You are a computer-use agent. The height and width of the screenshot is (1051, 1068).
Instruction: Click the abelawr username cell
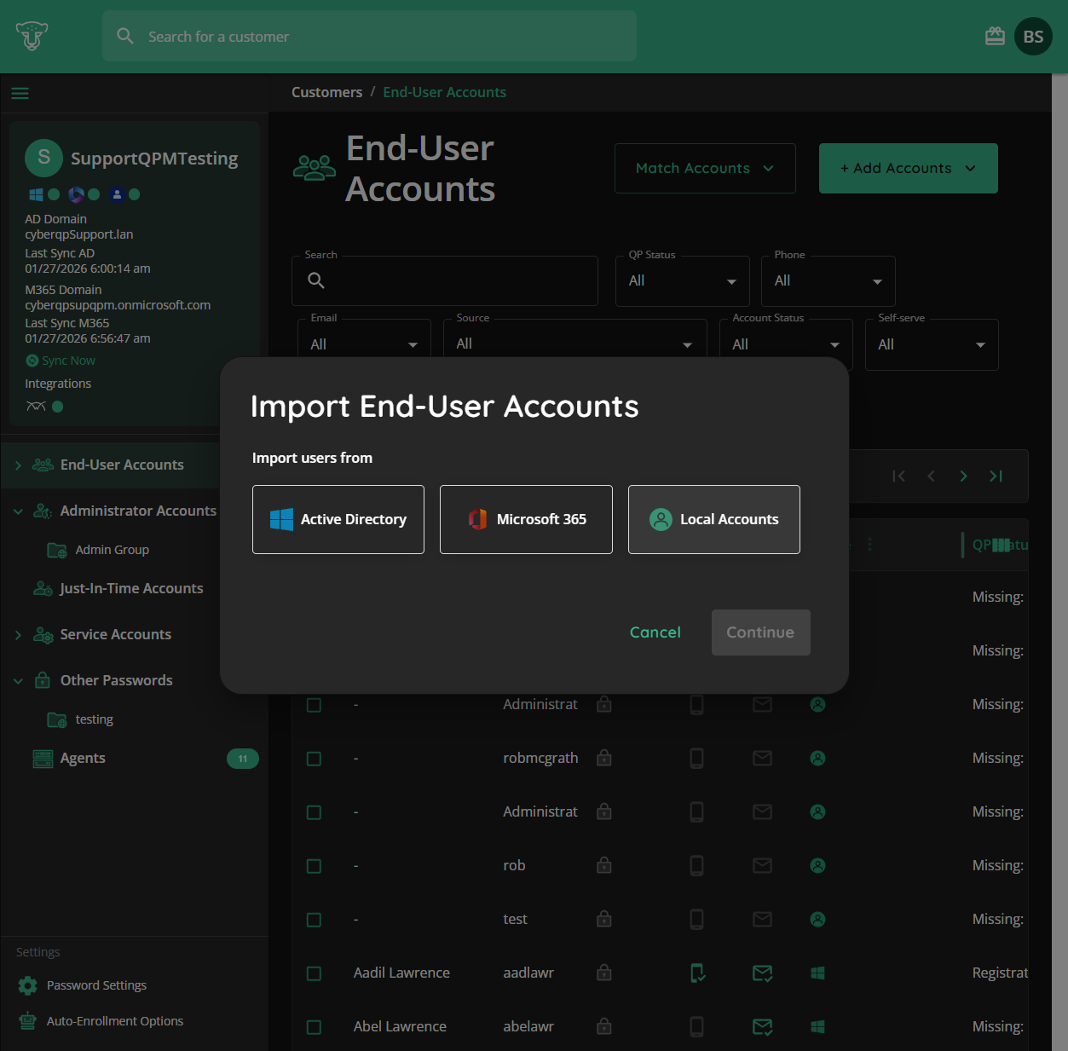528,1026
